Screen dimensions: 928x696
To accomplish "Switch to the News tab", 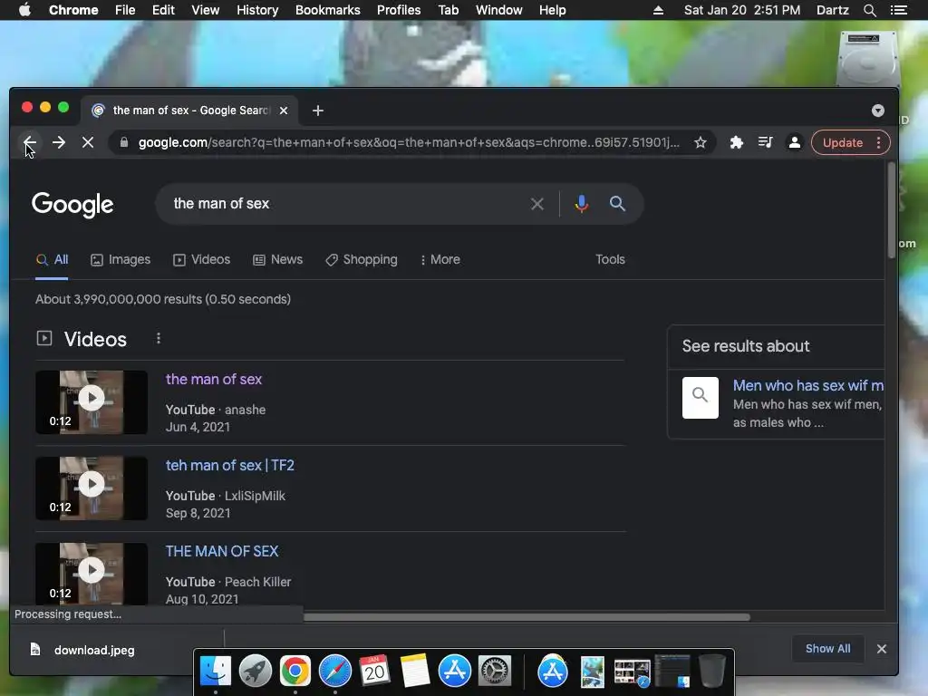I will click(x=277, y=260).
